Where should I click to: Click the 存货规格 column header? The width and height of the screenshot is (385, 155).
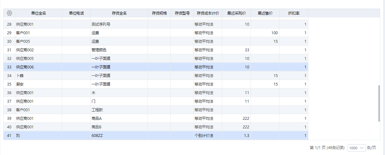coord(159,13)
